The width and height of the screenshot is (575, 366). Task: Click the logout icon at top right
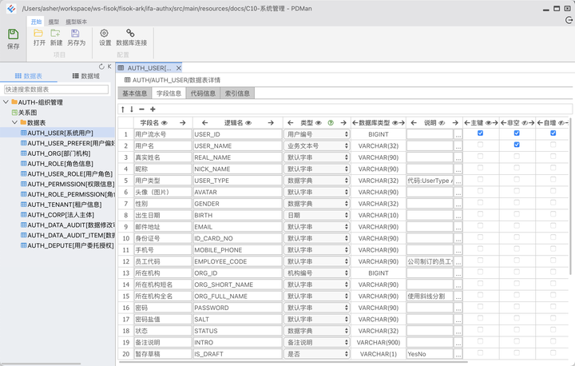(x=569, y=20)
